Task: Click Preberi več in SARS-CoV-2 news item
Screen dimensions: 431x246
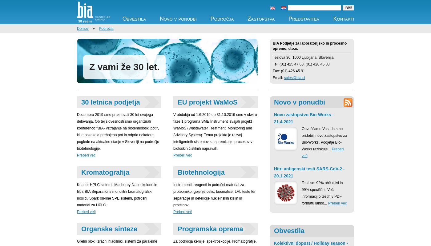Action: click(337, 203)
